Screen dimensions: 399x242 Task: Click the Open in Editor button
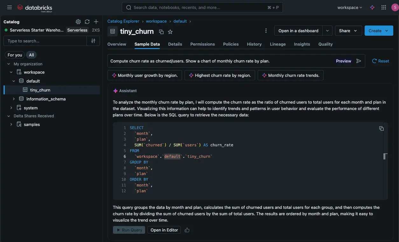click(164, 230)
